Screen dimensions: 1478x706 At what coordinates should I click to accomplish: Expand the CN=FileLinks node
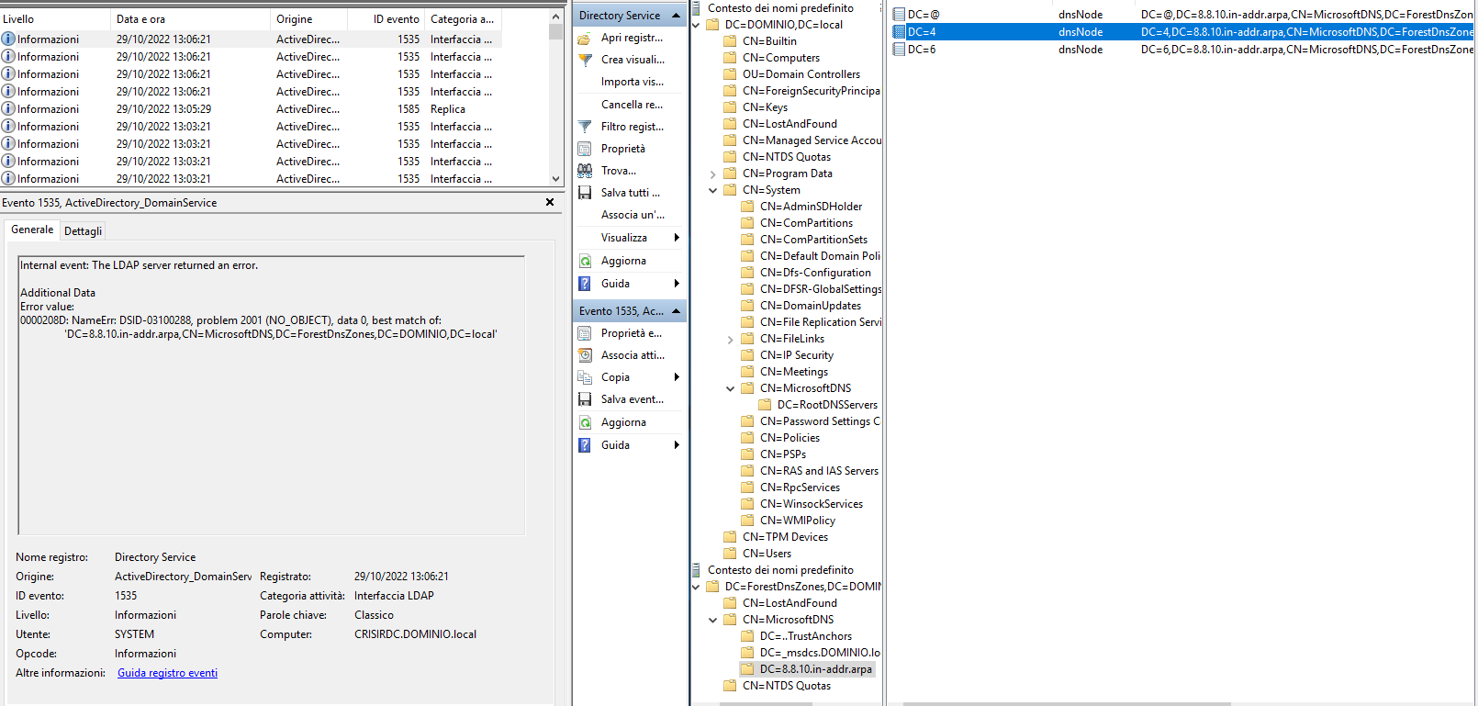coord(731,339)
